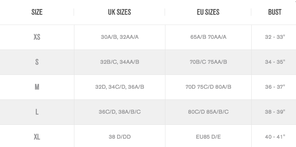Click the 32B/C, 34AA/B UK size cell
Viewport: 296px width, 147px height.
(x=120, y=62)
